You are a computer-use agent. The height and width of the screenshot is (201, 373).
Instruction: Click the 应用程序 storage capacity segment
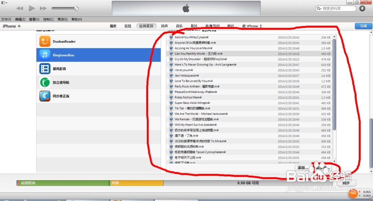[65, 183]
